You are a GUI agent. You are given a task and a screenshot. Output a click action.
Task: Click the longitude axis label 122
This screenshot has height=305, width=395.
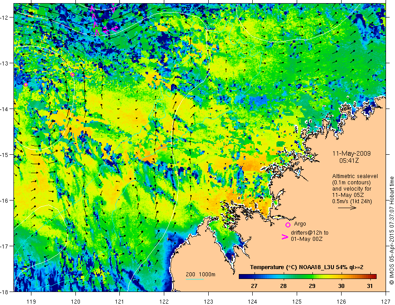coord(164,301)
